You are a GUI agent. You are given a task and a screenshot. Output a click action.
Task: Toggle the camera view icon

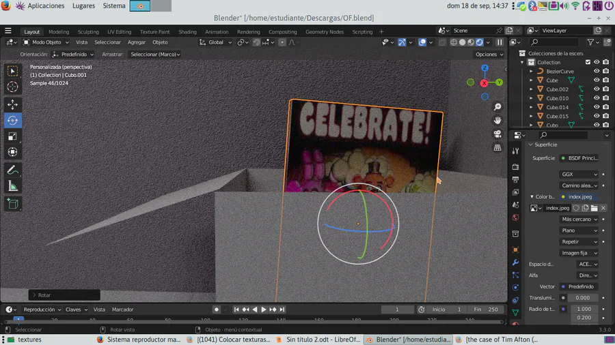[x=497, y=134]
